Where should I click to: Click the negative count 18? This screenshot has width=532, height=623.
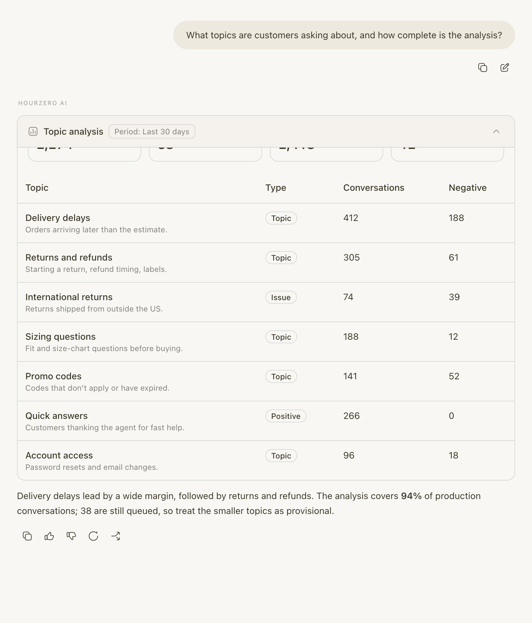pos(453,456)
